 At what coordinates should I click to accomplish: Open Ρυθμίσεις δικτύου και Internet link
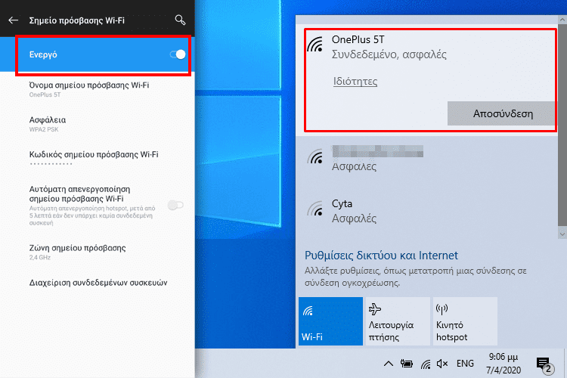click(381, 256)
